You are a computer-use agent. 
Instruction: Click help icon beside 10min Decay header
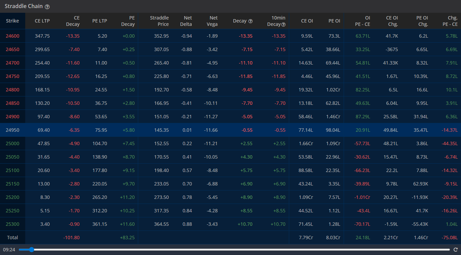pos(283,25)
